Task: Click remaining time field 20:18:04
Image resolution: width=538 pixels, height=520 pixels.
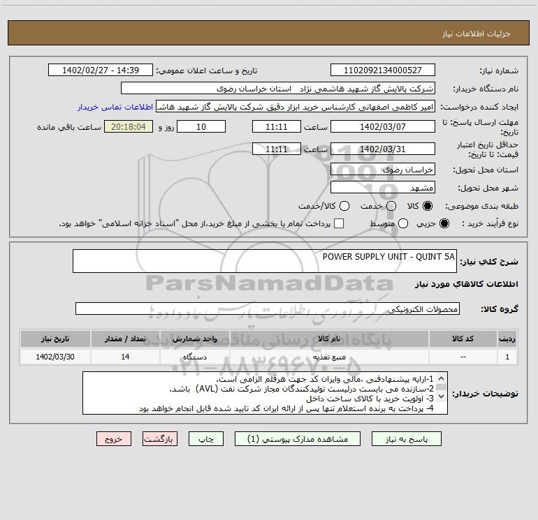Action: [129, 126]
